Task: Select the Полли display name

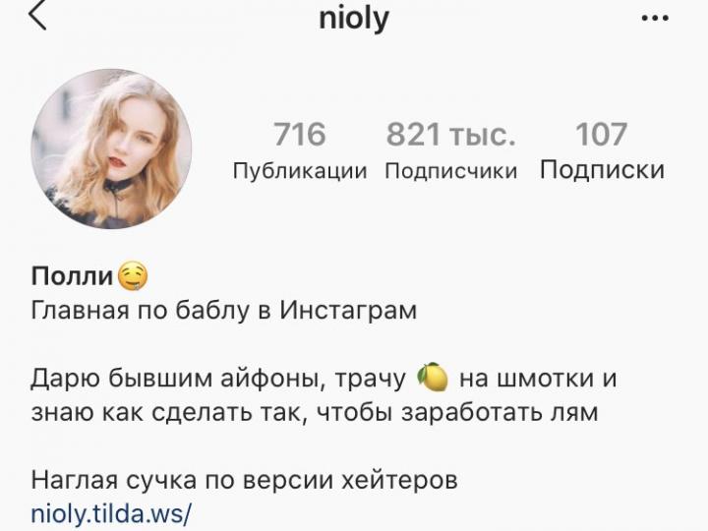Action: pos(72,275)
